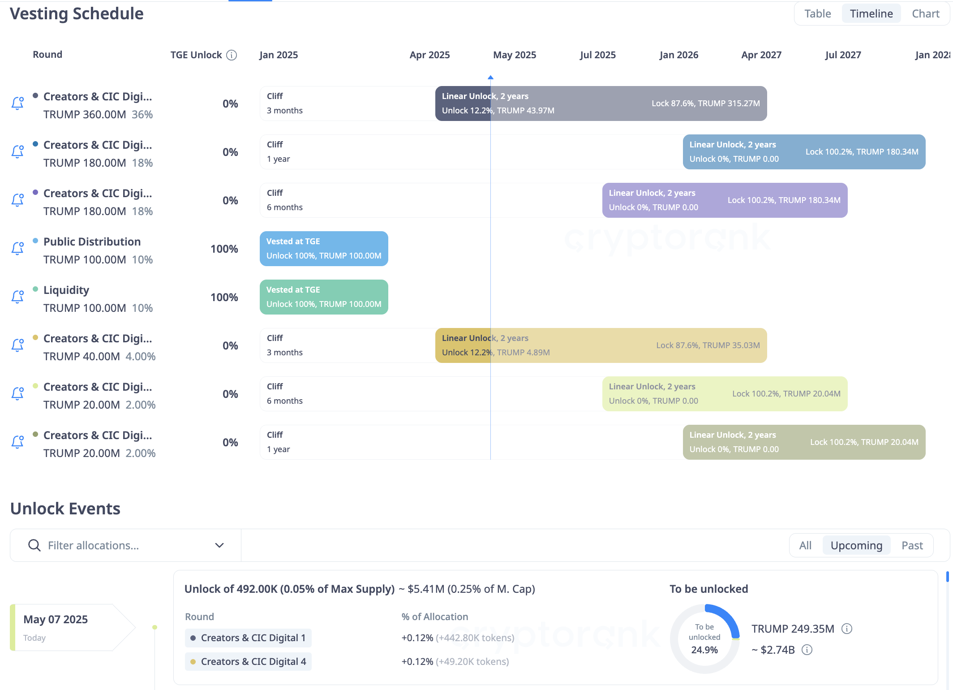953x690 pixels.
Task: Click bell icon for TRUMP 40.00M round
Action: [17, 345]
